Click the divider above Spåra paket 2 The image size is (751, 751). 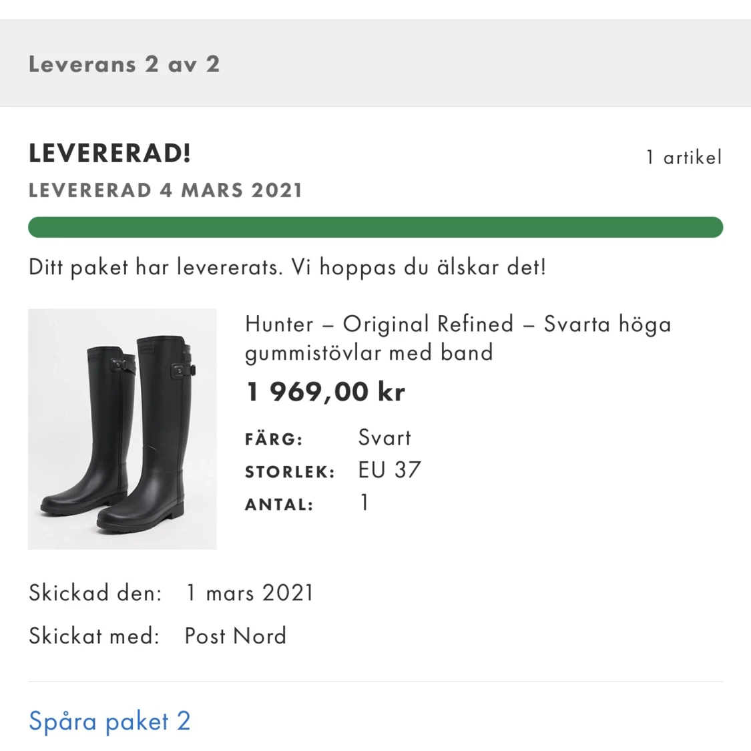point(376,680)
